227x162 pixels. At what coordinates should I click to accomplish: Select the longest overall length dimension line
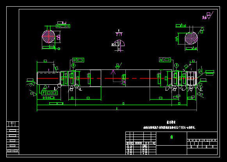pyautogui.click(x=117, y=110)
